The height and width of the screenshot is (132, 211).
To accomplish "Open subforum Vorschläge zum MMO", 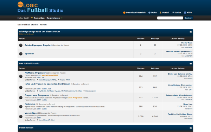I will (47, 80).
